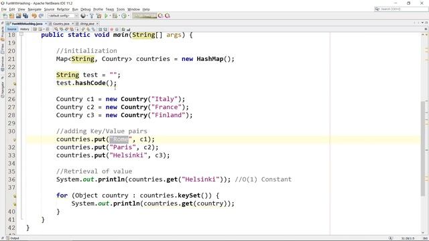Open the Navigate menu
This screenshot has height=241, width=429.
(34, 9)
